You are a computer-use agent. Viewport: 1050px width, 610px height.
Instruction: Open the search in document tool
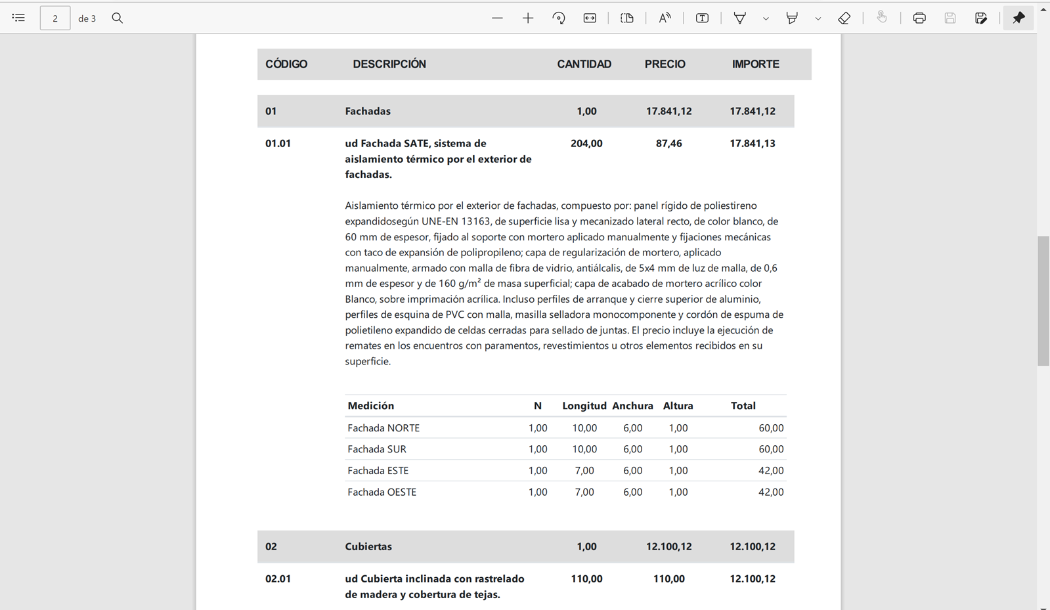[118, 18]
